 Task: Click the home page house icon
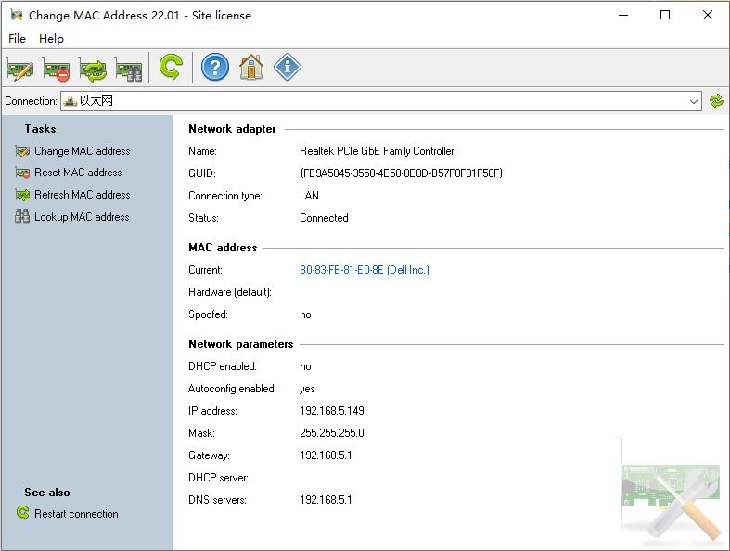click(x=251, y=68)
